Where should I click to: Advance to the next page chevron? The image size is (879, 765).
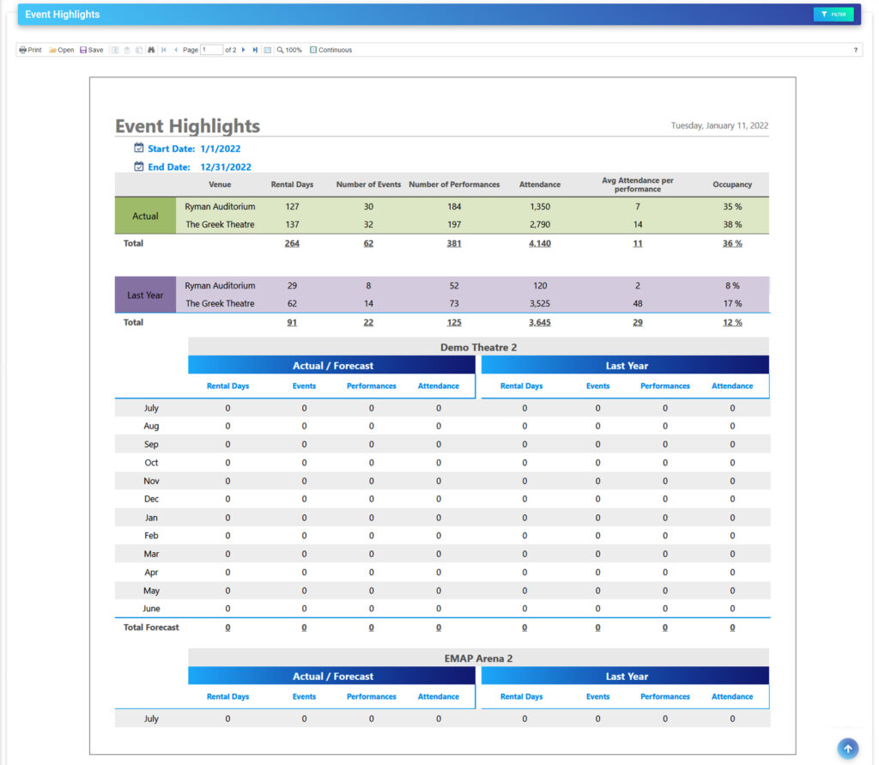(246, 49)
